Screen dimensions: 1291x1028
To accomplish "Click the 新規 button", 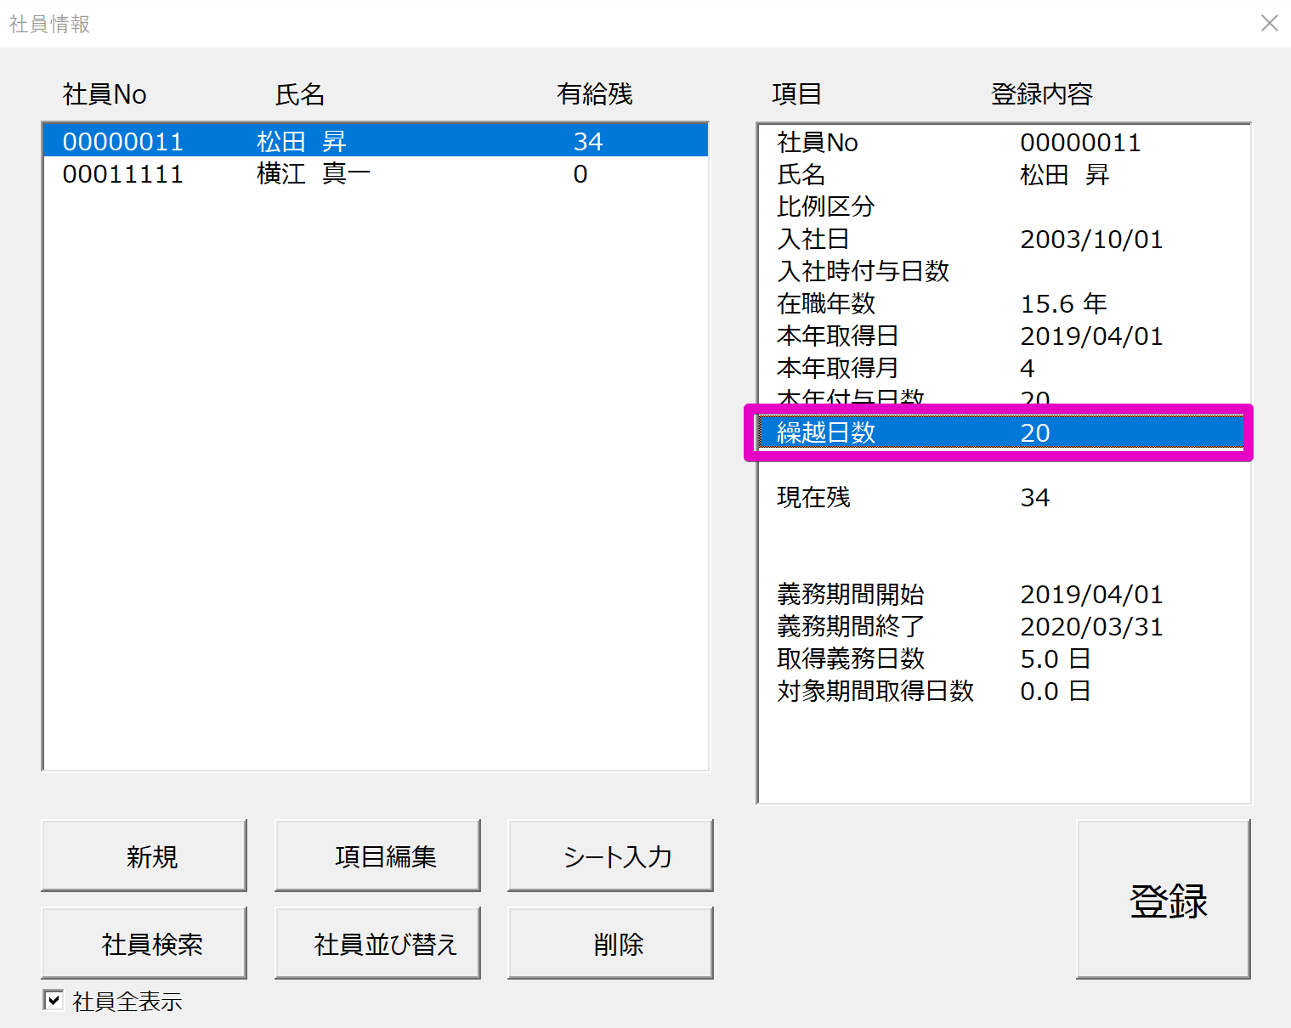I will click(x=144, y=856).
